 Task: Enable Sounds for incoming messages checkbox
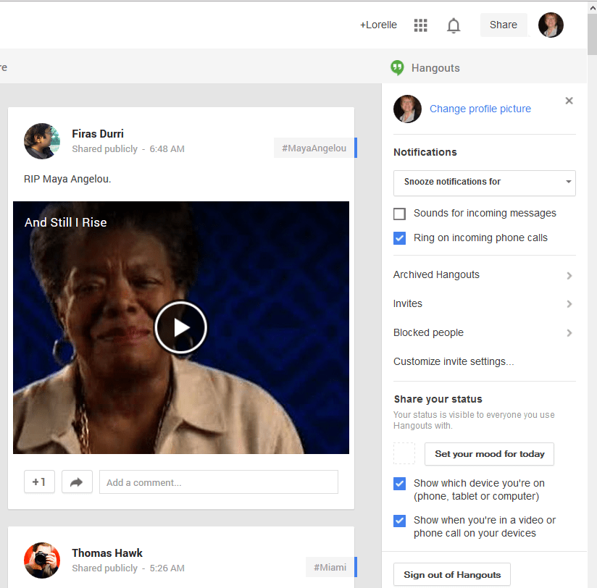pos(399,214)
